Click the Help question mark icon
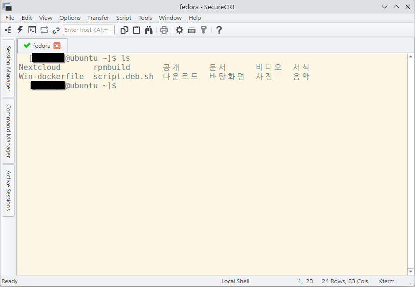The width and height of the screenshot is (415, 287). (219, 30)
